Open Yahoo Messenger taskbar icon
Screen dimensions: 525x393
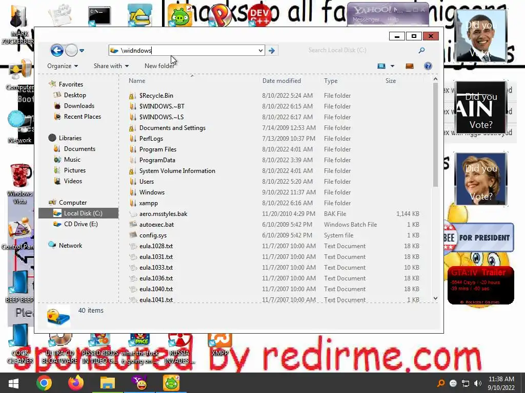coord(139,383)
